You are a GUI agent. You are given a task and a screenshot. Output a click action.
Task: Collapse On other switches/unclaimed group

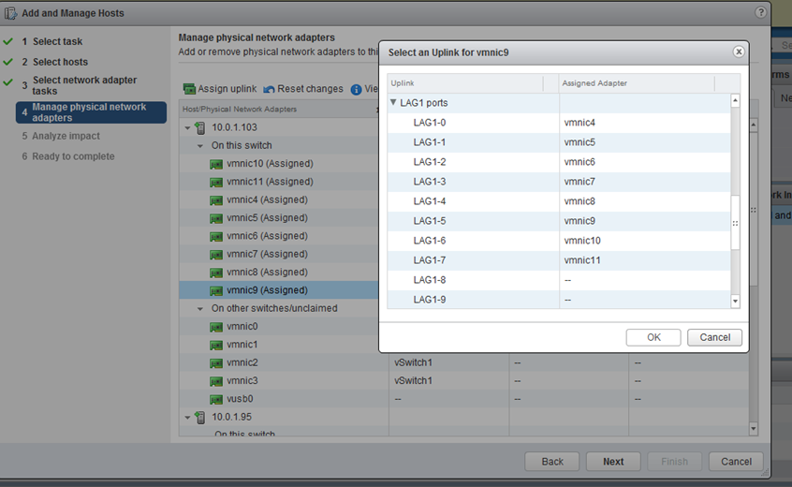(200, 309)
